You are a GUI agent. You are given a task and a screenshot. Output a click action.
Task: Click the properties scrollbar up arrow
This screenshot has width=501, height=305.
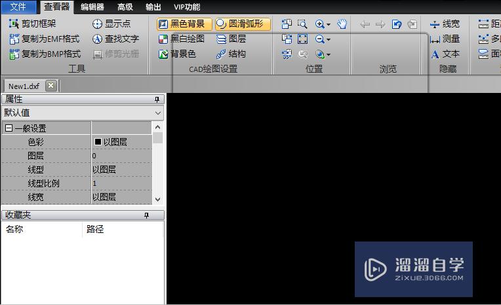click(x=157, y=127)
